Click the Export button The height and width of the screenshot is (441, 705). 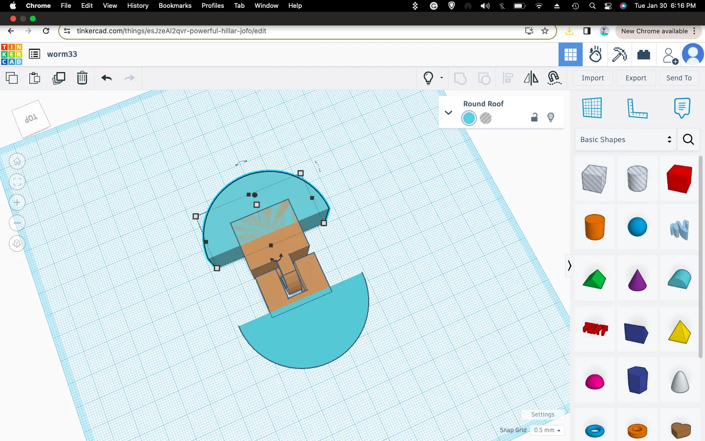pos(635,78)
